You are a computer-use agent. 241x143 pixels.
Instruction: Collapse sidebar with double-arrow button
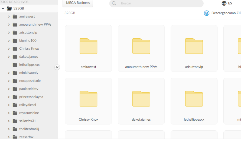[x=57, y=67]
